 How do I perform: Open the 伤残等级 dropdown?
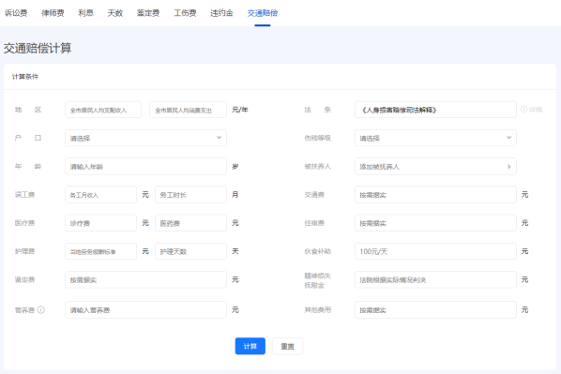pyautogui.click(x=435, y=138)
